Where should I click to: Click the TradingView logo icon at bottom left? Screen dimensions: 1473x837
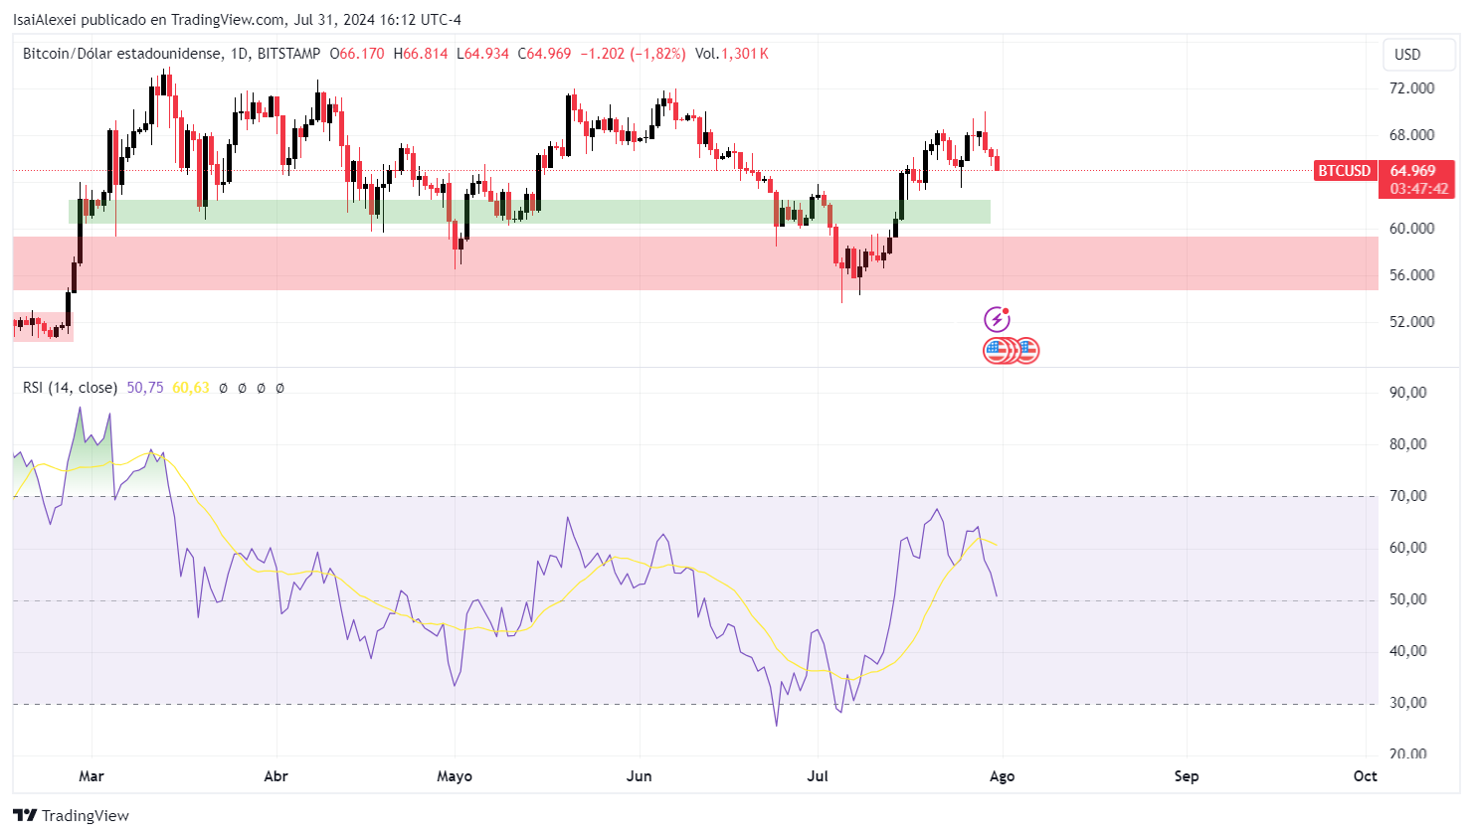(x=25, y=815)
